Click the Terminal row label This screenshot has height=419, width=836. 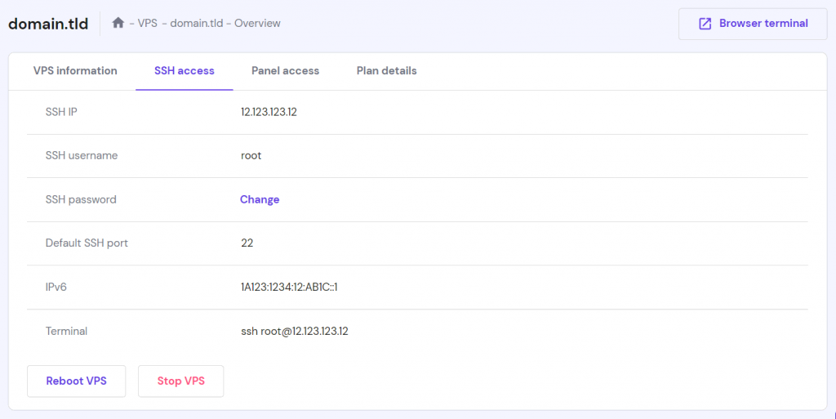click(x=66, y=331)
